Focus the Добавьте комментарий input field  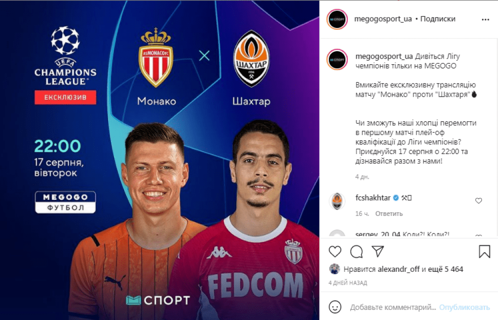[393, 307]
